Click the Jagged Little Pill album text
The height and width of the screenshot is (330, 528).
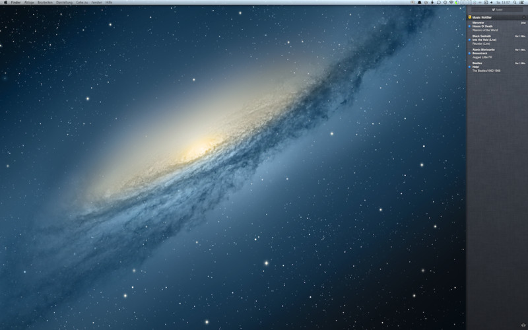tap(482, 57)
